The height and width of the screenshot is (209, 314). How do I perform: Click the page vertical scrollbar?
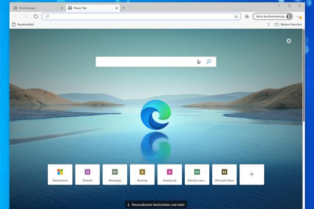pos(304,75)
